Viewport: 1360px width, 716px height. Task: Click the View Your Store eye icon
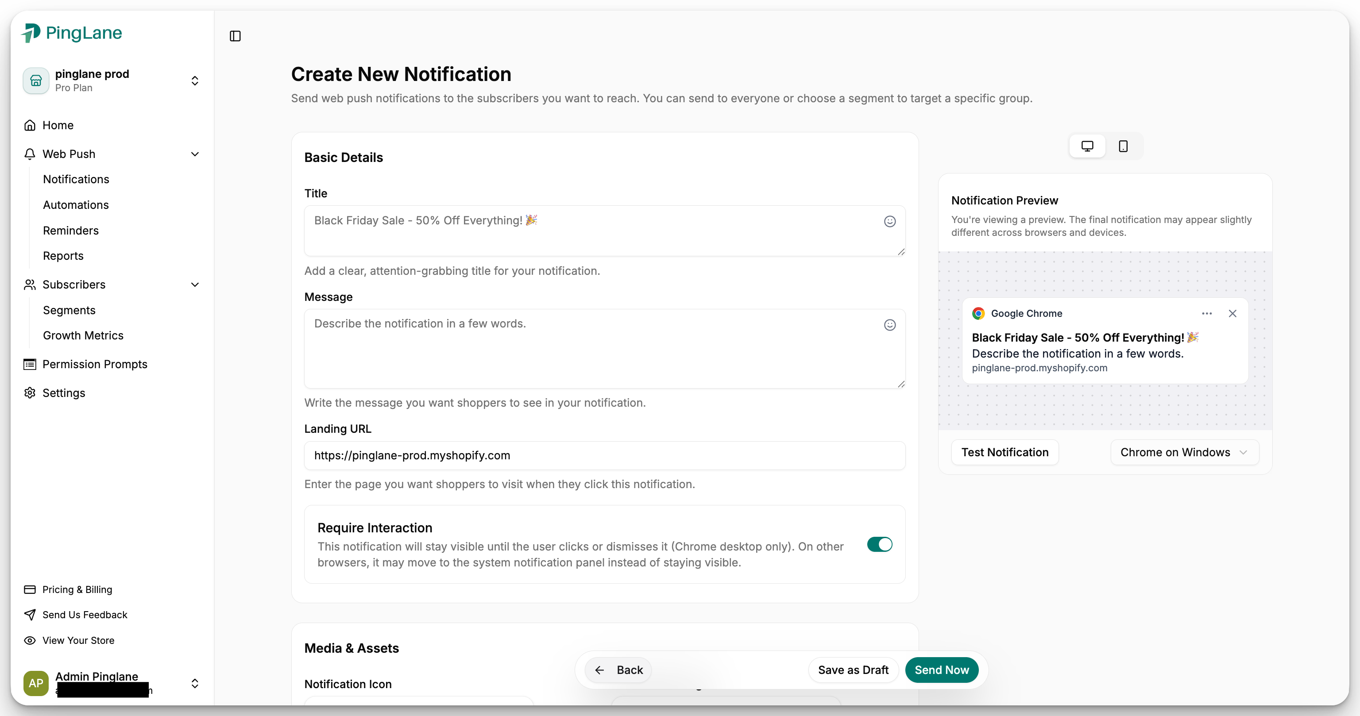click(30, 640)
